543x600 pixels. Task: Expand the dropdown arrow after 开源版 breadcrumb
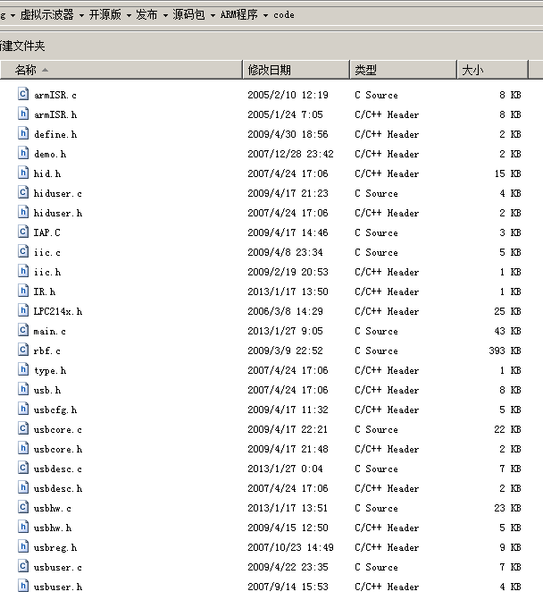click(128, 15)
